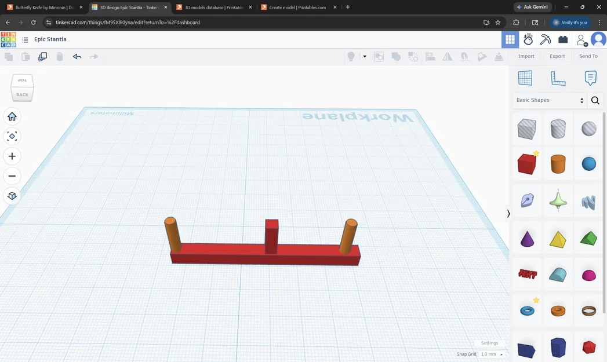Click the Drop to workplane icon
The image size is (607, 362).
(499, 56)
